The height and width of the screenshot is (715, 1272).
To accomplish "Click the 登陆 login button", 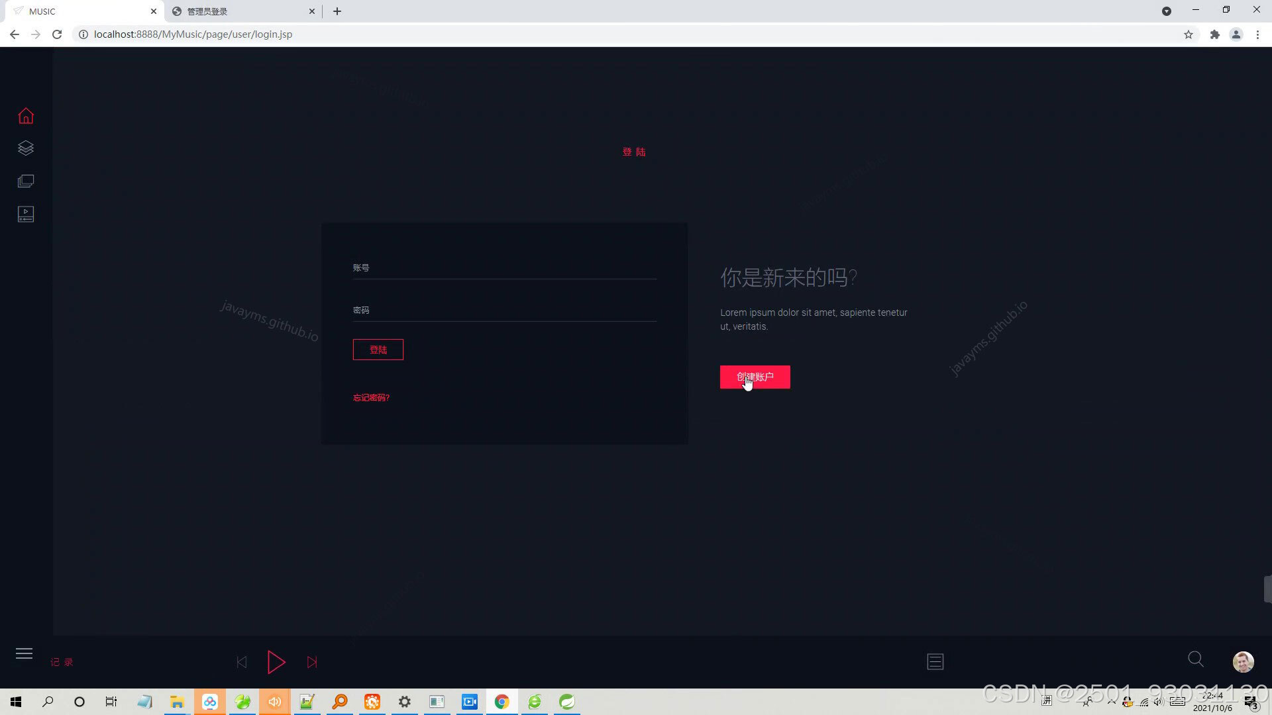I will pos(378,349).
